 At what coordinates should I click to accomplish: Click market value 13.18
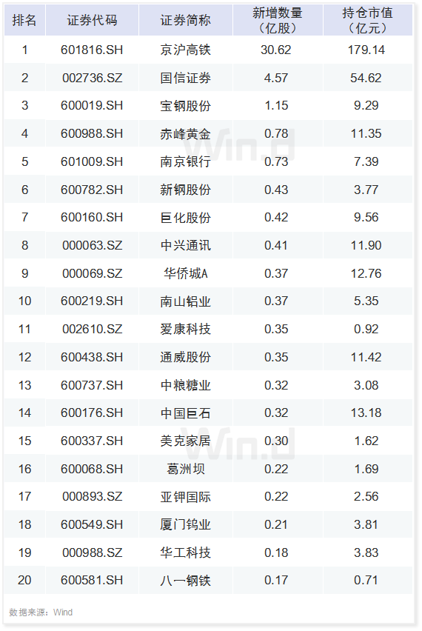click(x=366, y=413)
